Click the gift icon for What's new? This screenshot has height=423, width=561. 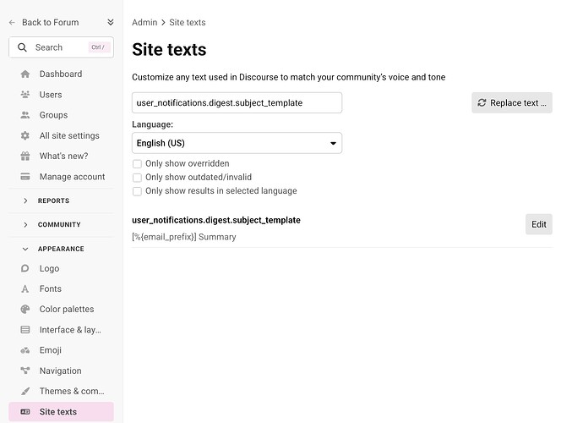(25, 157)
